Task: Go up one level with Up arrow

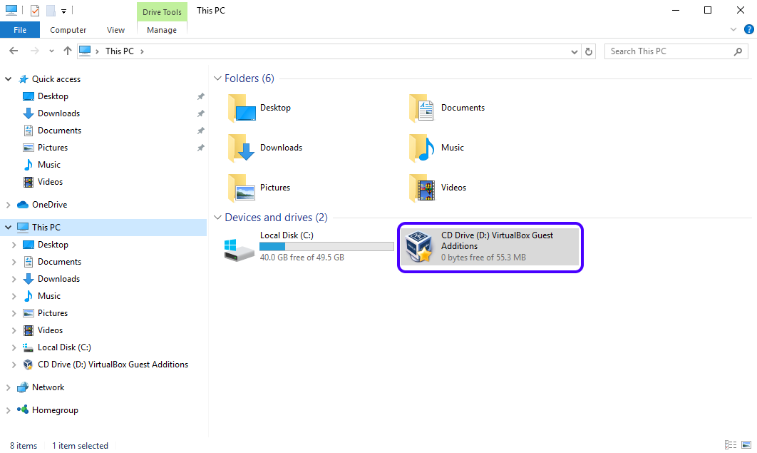Action: point(68,51)
